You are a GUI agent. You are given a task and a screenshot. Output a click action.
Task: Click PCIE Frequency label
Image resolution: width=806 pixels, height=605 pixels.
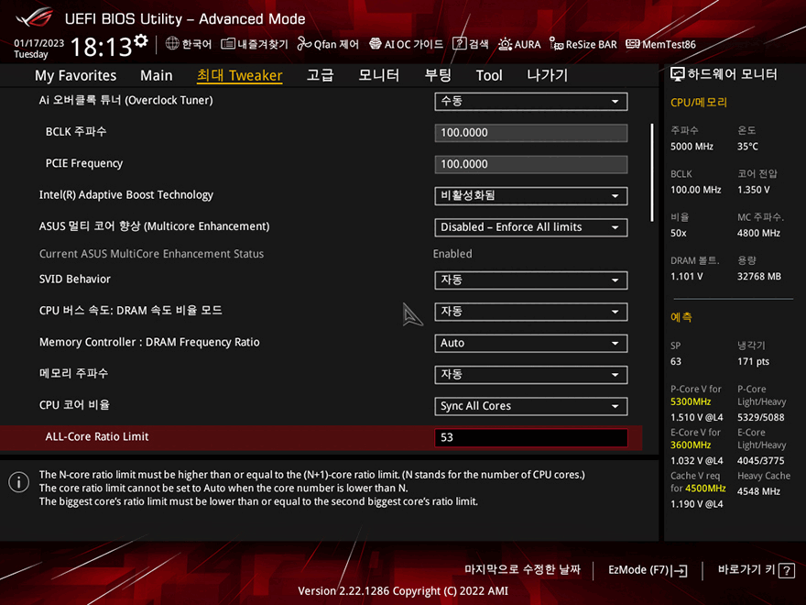click(x=84, y=163)
